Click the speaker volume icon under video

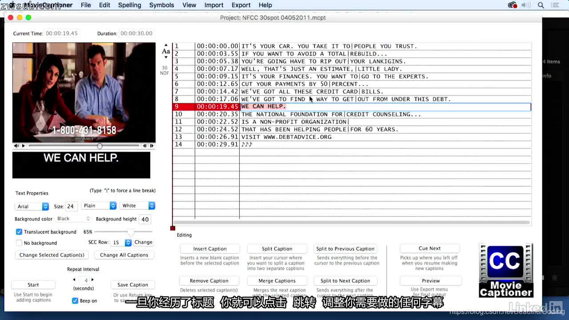(x=16, y=146)
